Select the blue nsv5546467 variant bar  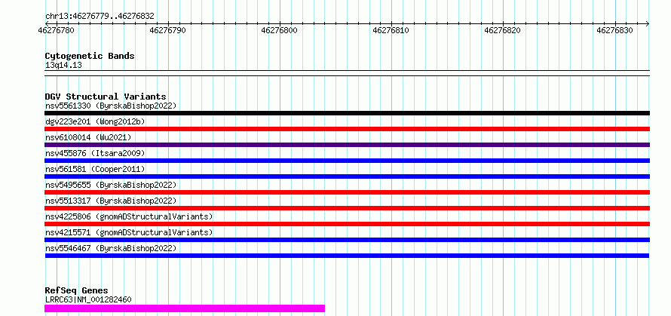click(347, 256)
